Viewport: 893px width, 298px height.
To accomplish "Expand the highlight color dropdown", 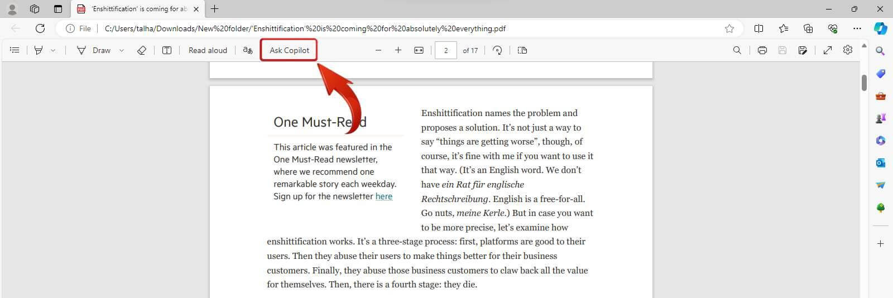I will click(53, 50).
